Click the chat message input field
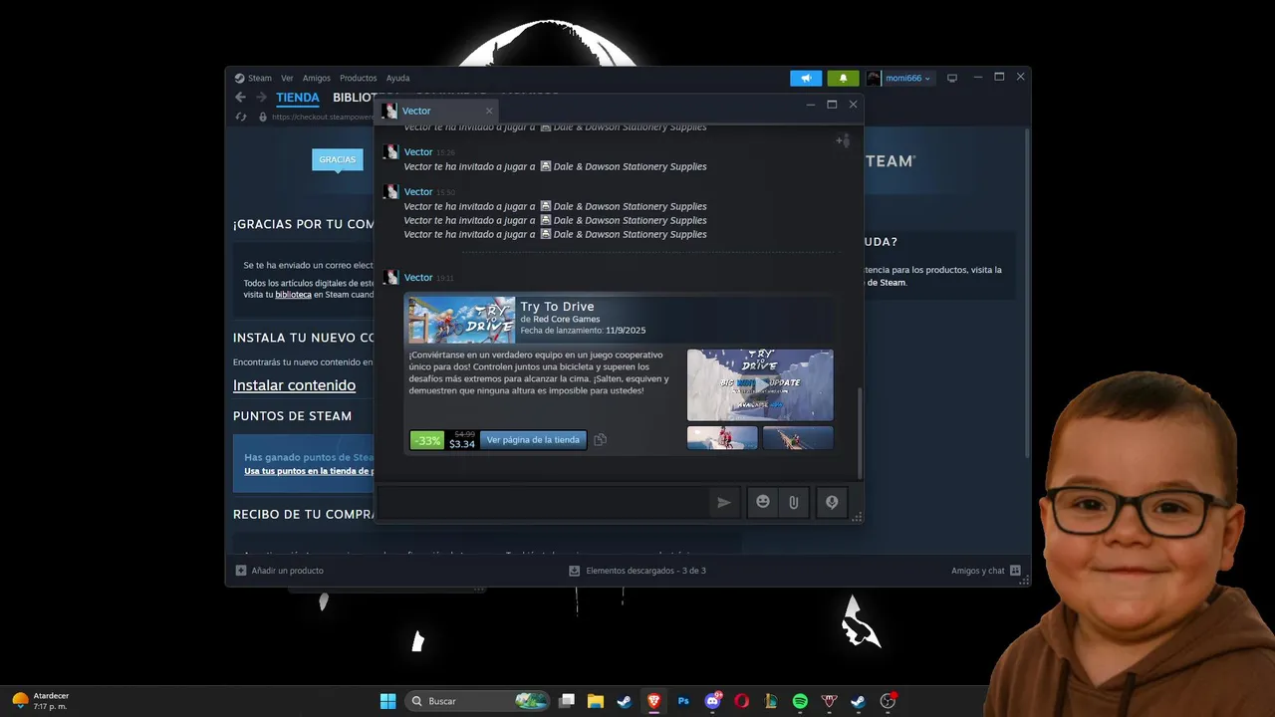Image resolution: width=1275 pixels, height=717 pixels. pos(542,503)
